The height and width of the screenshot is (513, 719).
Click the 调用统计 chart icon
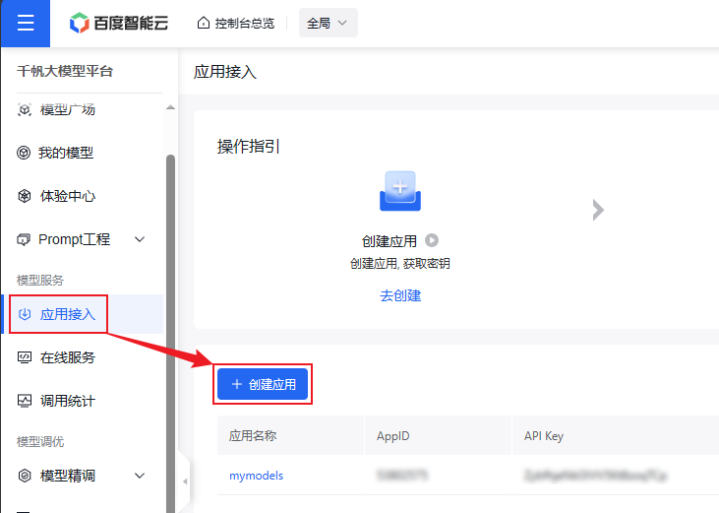click(25, 401)
